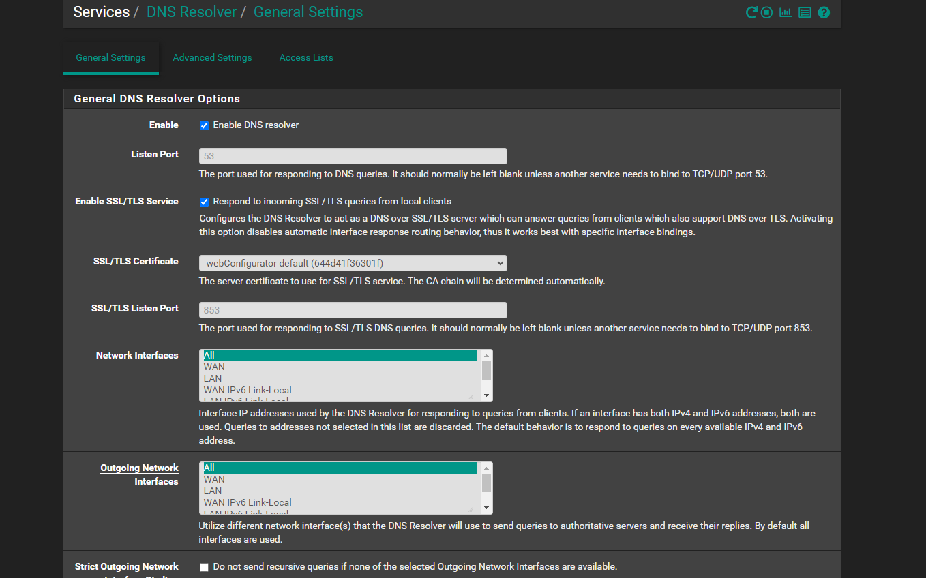Click scroll-down arrow of Outgoing Interfaces list
Screen dimensions: 926x578
(x=486, y=508)
